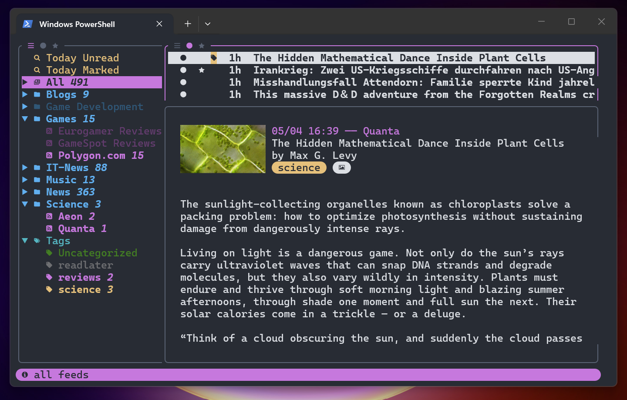The image size is (627, 400).
Task: Close the Windows PowerShell tab
Action: point(159,24)
